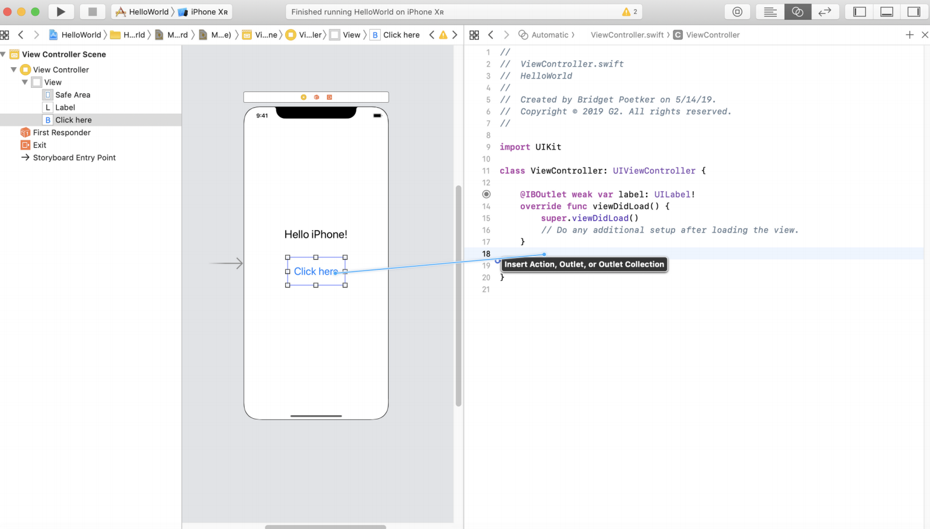Open the Version editor
930x529 pixels.
825,11
